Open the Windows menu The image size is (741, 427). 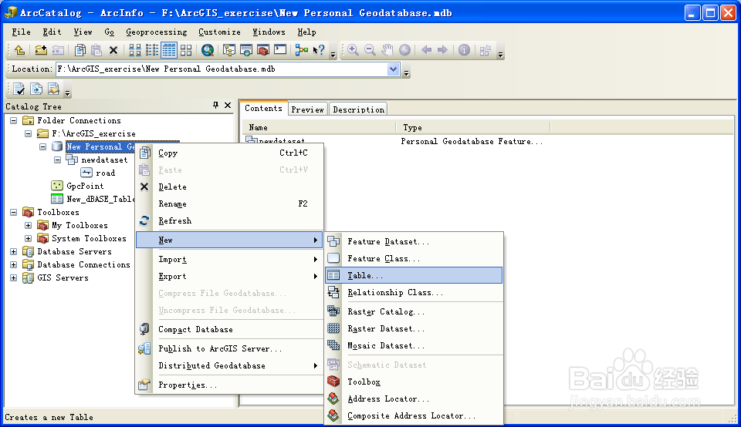coord(269,32)
